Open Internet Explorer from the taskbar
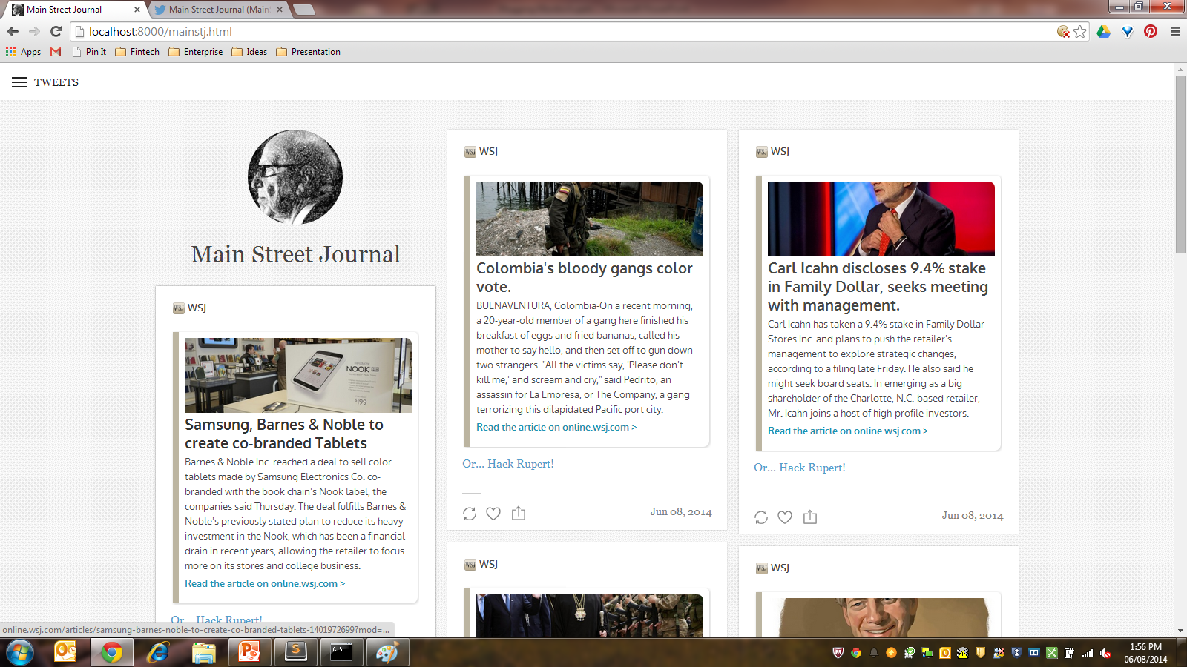Image resolution: width=1187 pixels, height=667 pixels. point(157,653)
